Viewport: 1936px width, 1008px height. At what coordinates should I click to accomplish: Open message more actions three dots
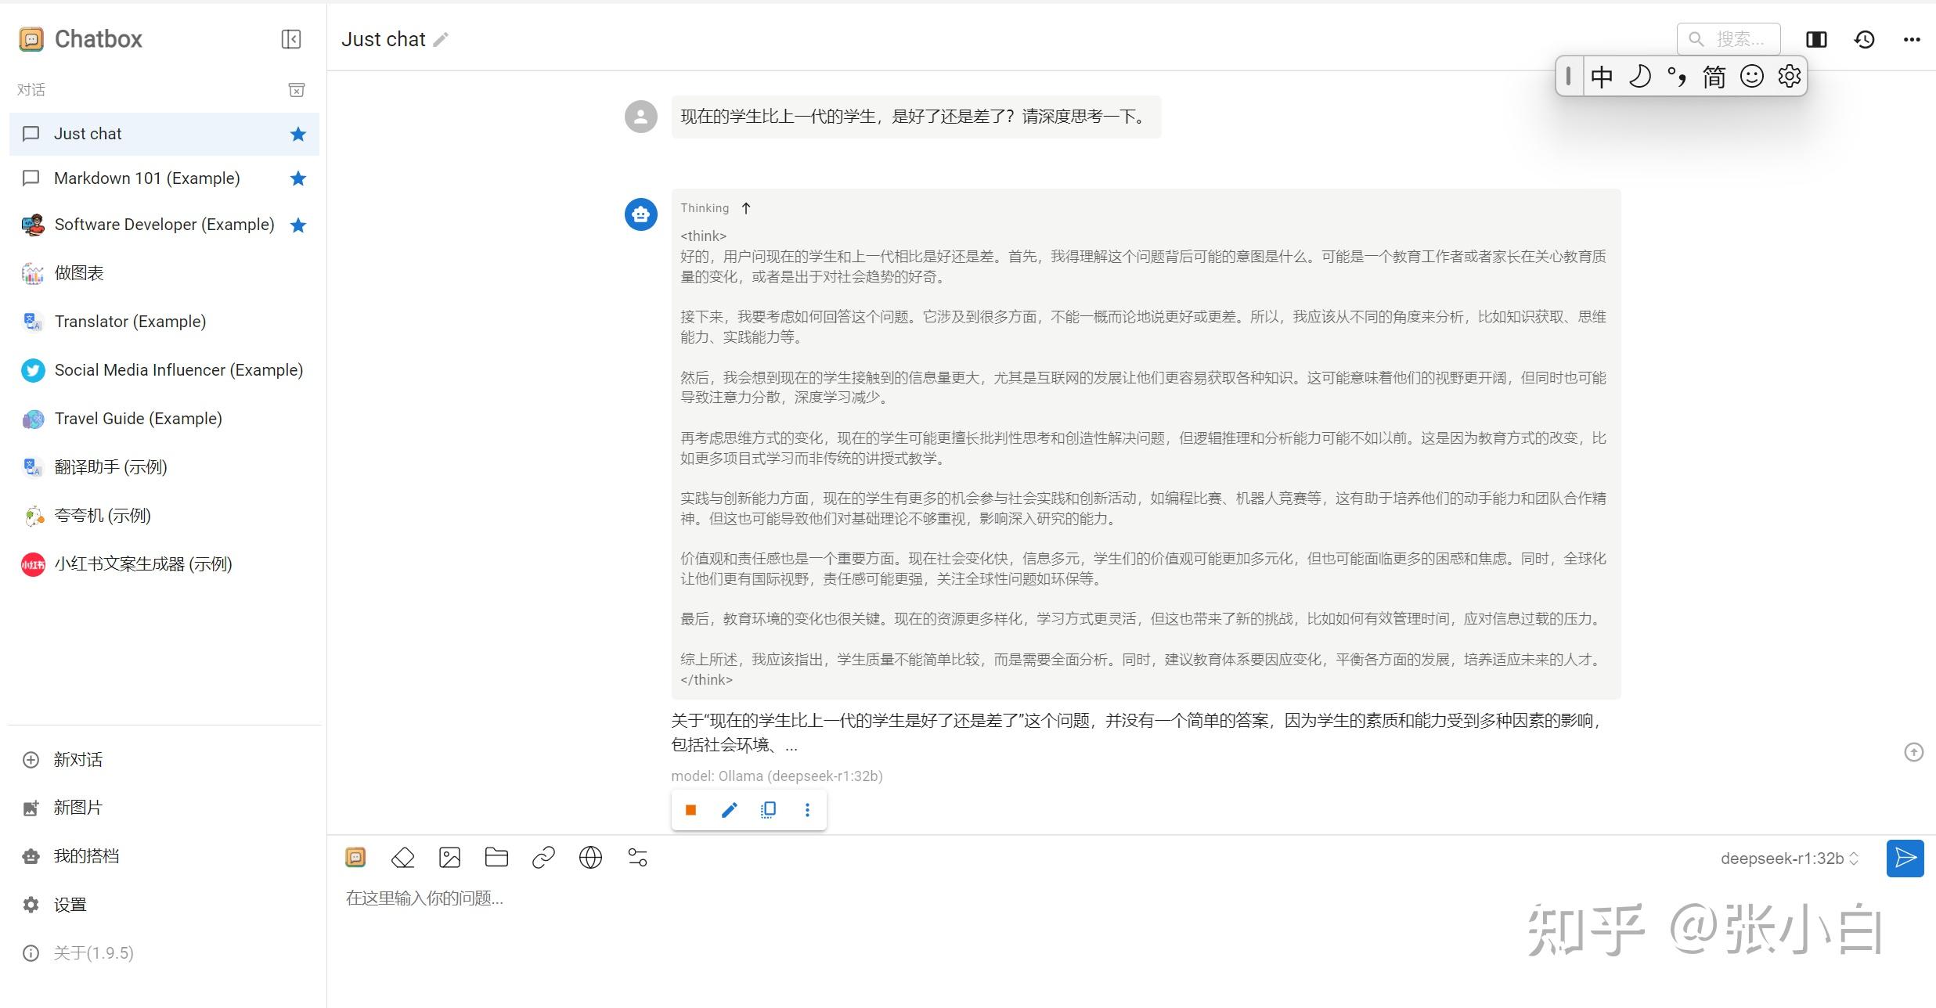point(807,810)
